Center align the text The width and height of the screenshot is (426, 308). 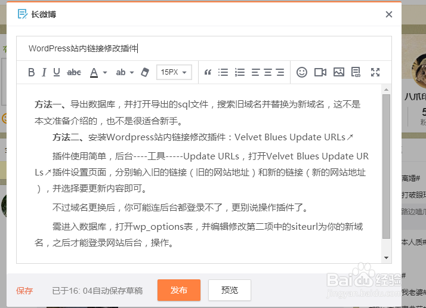coord(268,72)
